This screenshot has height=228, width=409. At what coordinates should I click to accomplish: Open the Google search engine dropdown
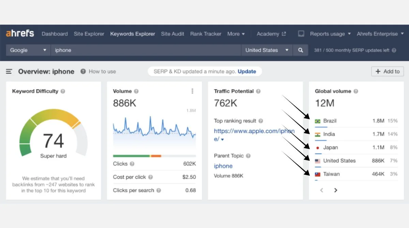[x=28, y=50]
